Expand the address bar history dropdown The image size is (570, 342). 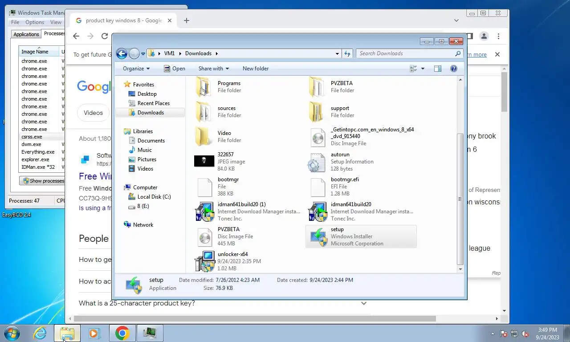(x=337, y=53)
